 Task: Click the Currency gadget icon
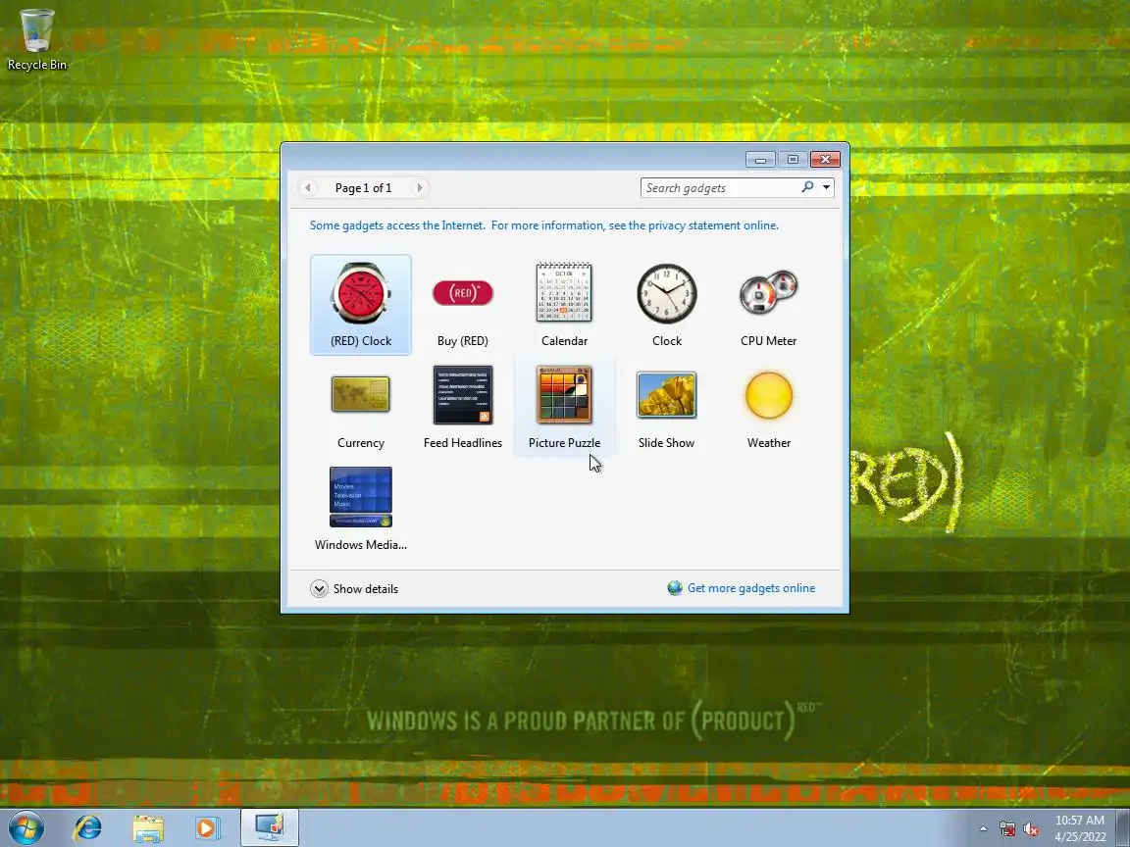pos(360,394)
